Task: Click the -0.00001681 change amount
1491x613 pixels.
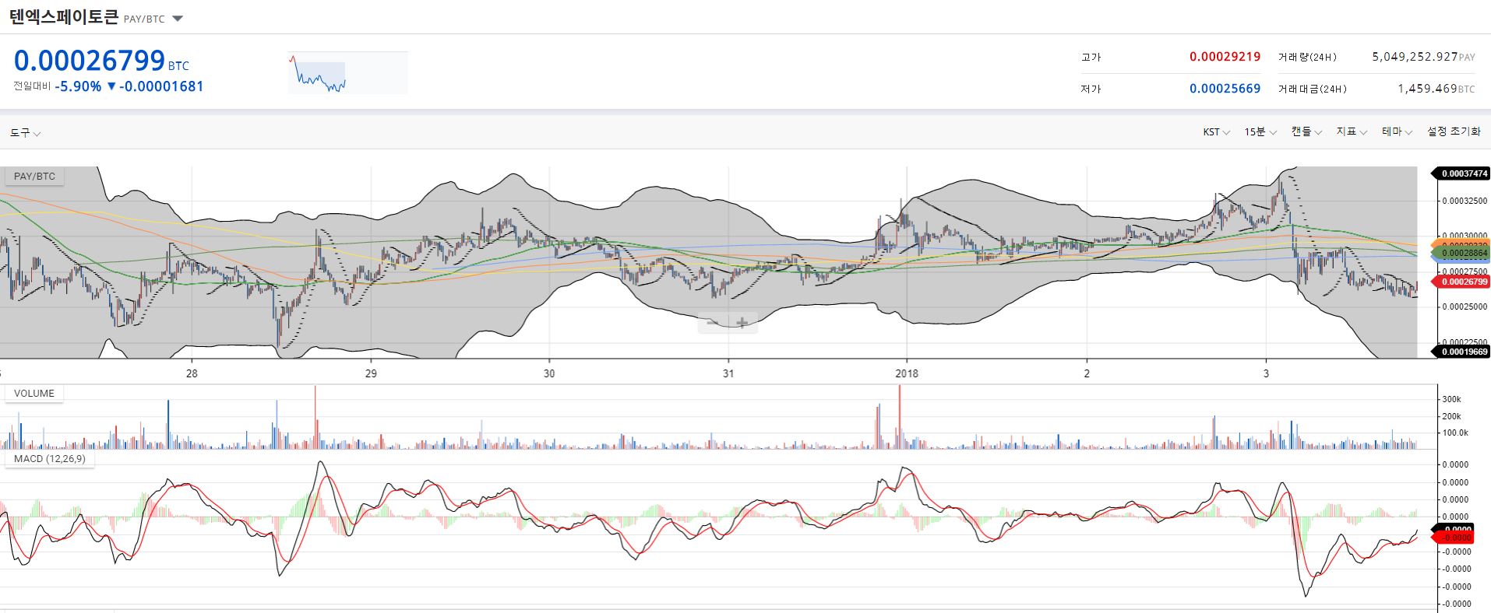Action: point(161,86)
